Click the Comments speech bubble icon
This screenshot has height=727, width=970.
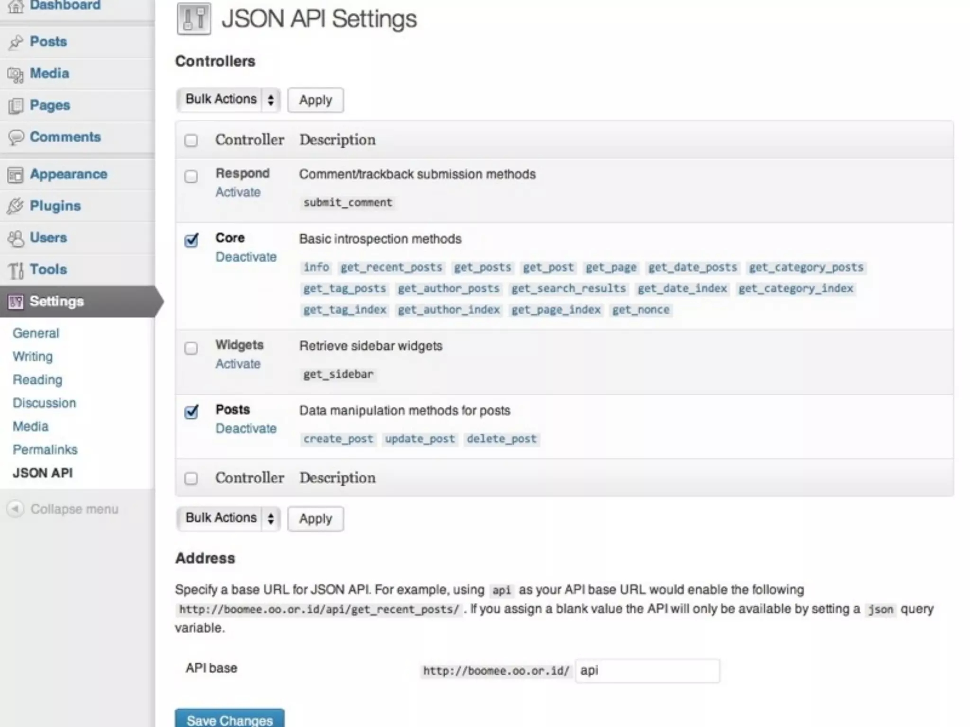coord(16,137)
